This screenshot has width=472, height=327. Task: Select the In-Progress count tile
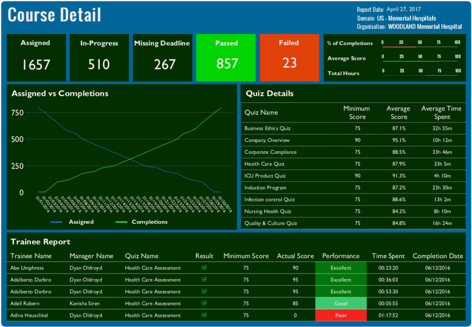(99, 58)
